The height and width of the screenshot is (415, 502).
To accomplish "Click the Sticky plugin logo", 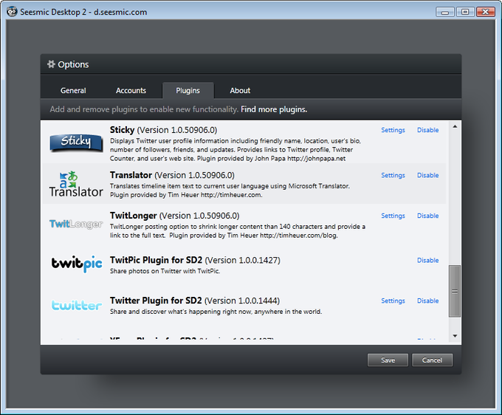I will (76, 143).
